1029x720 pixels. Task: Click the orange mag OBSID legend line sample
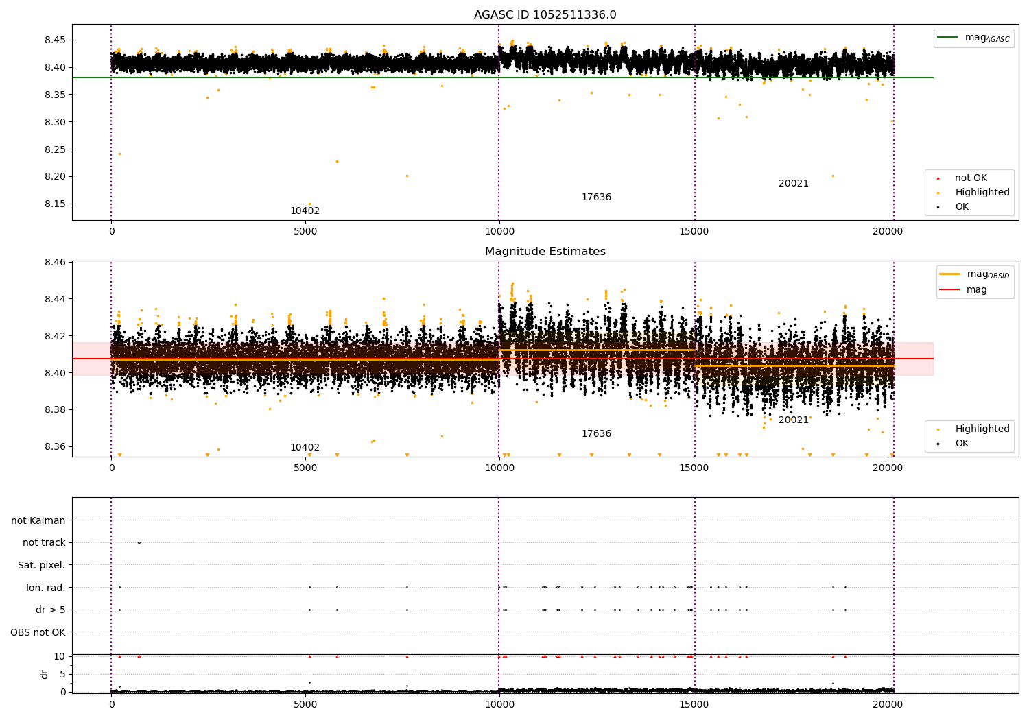(949, 274)
